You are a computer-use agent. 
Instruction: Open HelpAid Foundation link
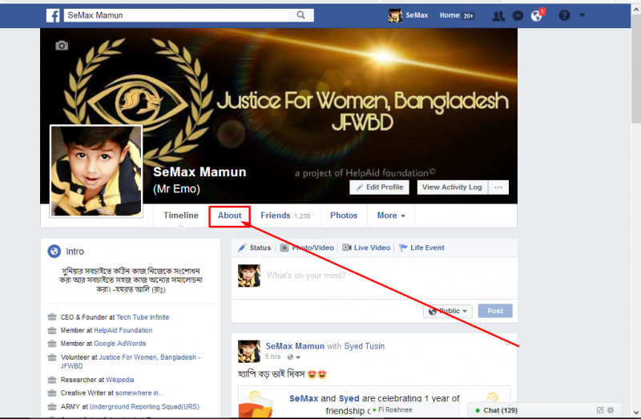tap(123, 330)
